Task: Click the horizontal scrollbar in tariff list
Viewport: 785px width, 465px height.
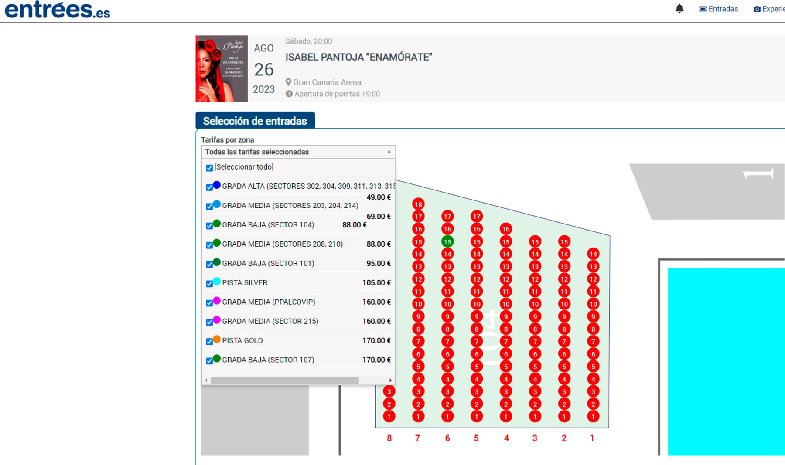Action: click(284, 380)
